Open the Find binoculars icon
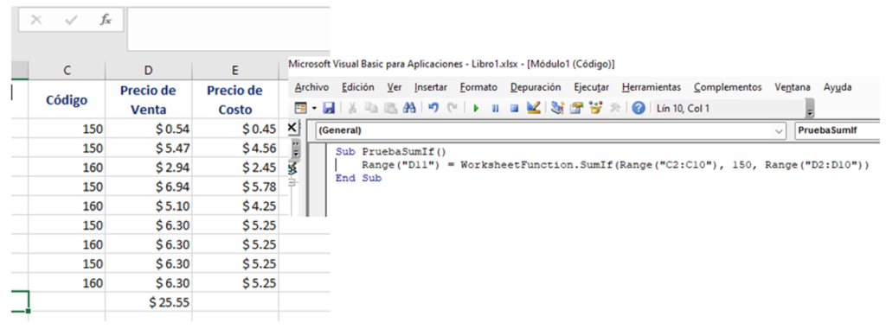886x329 pixels. pos(409,108)
